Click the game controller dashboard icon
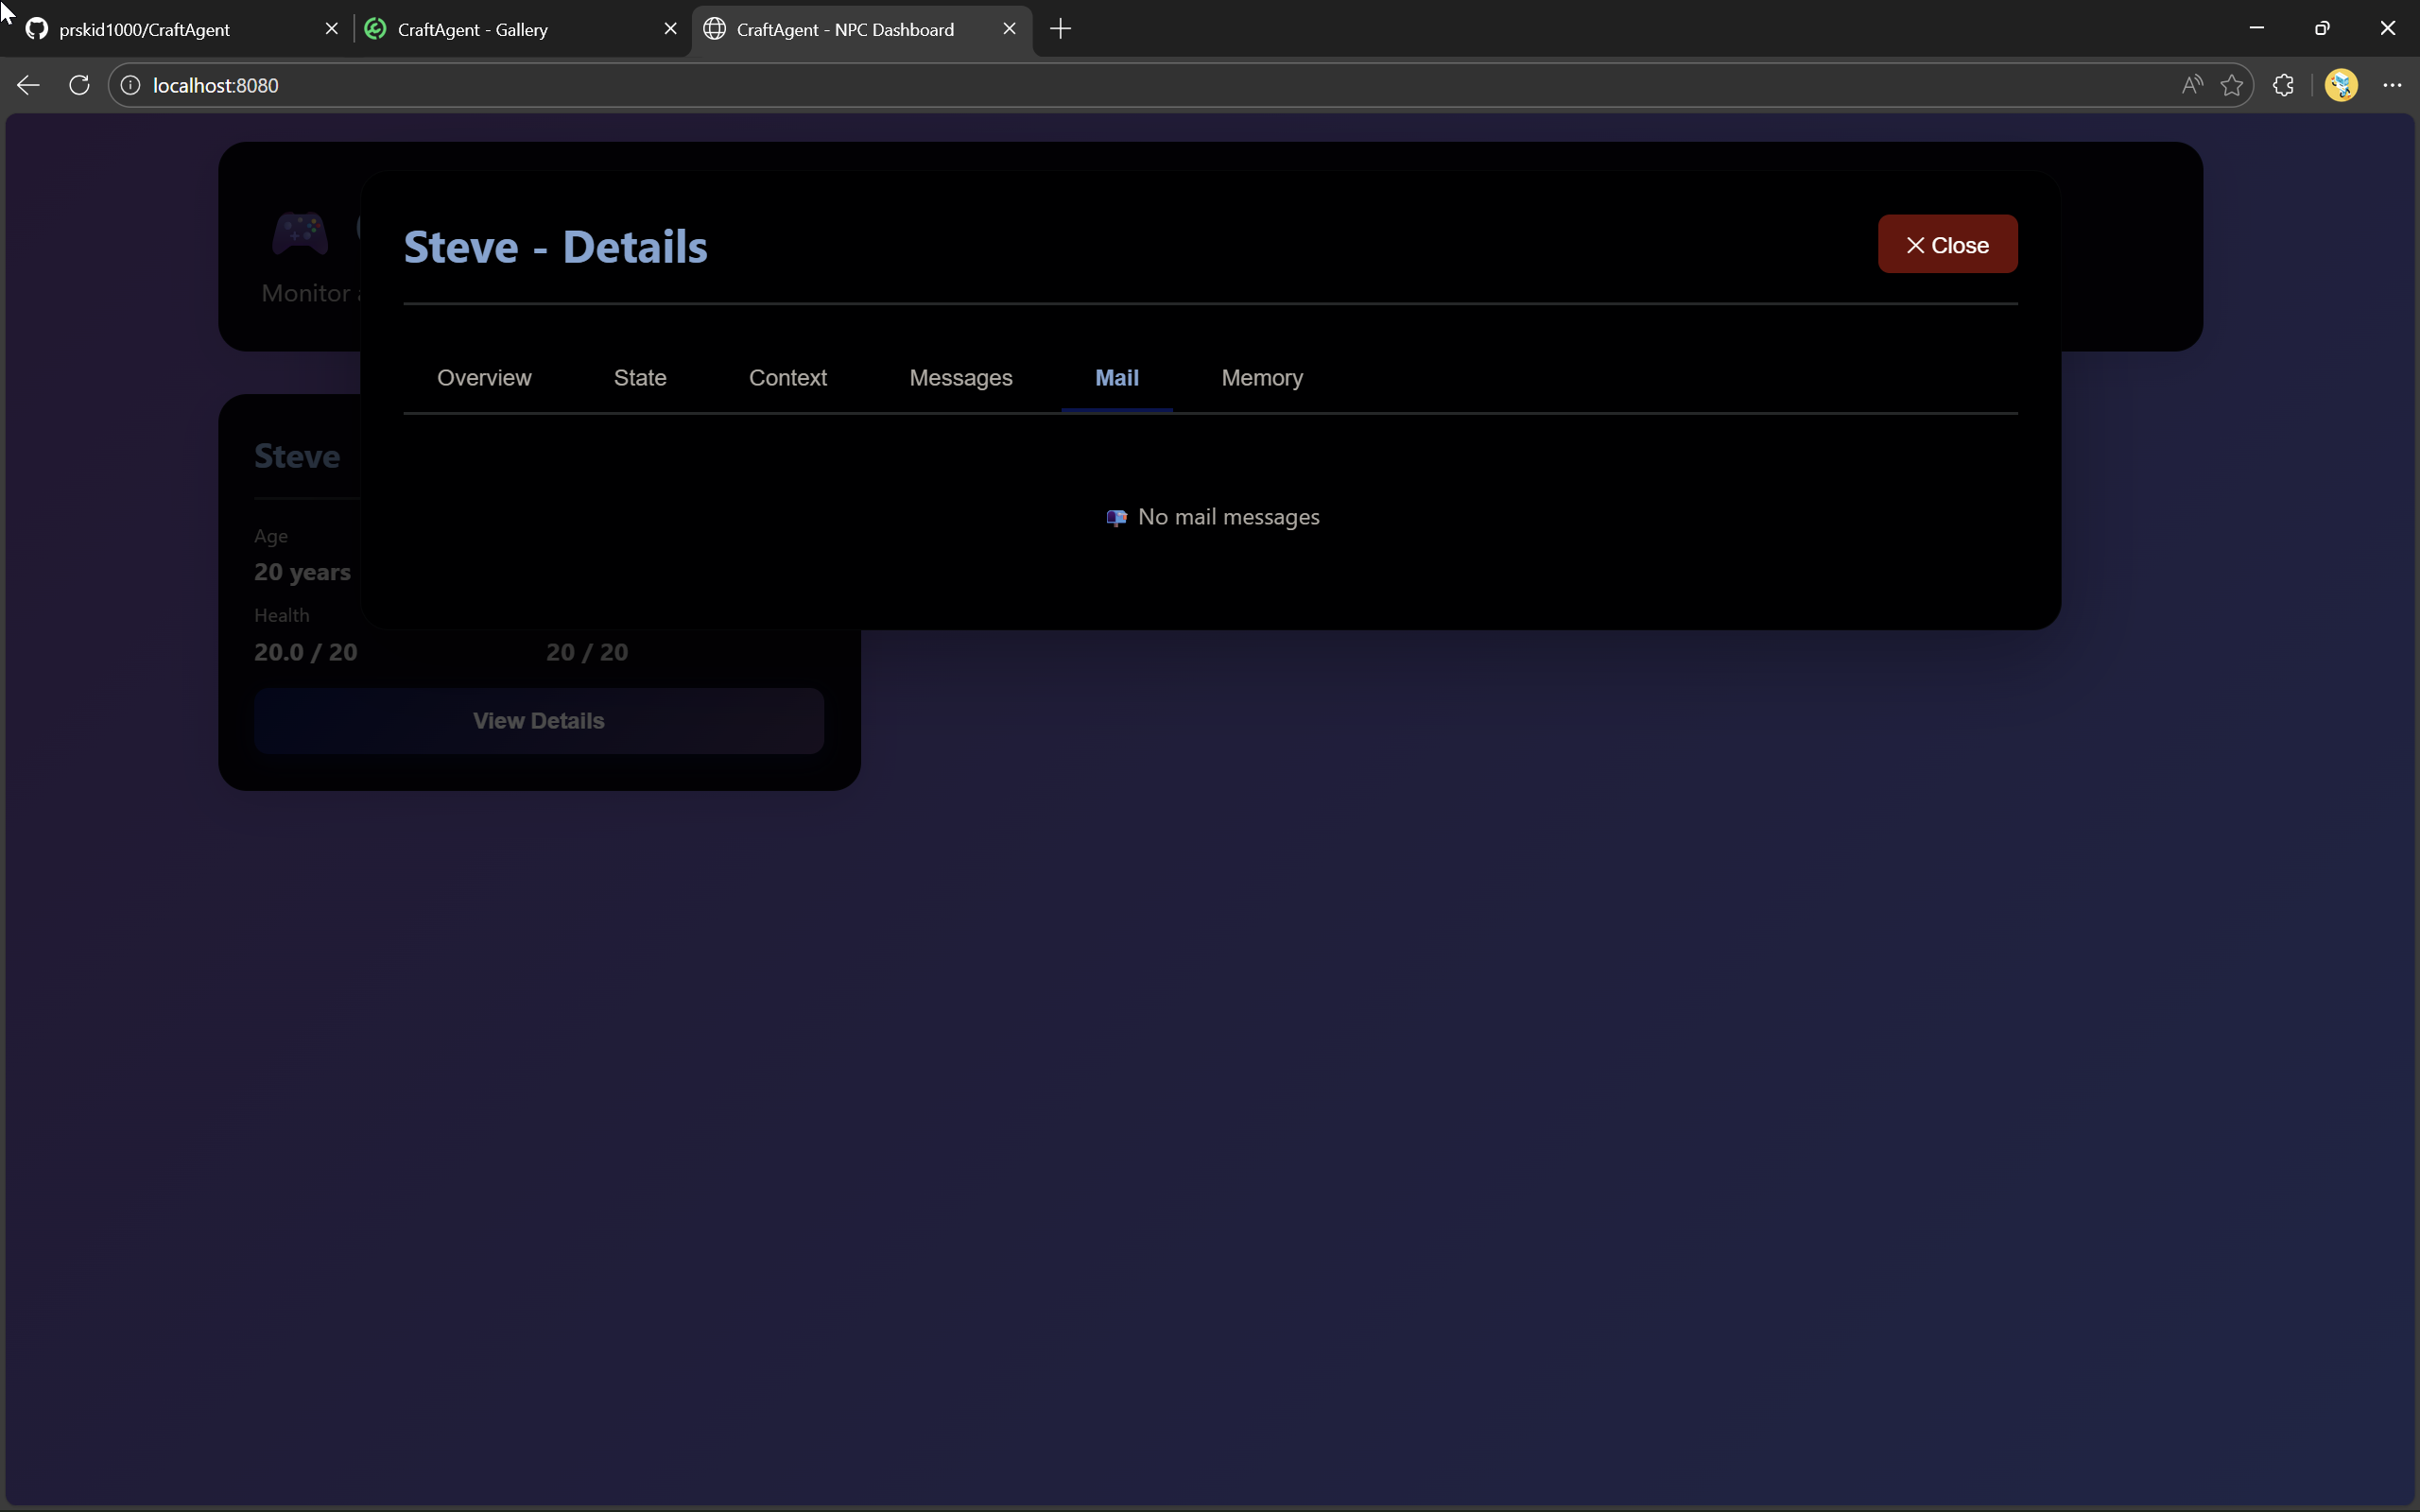This screenshot has height=1512, width=2420. coord(300,233)
